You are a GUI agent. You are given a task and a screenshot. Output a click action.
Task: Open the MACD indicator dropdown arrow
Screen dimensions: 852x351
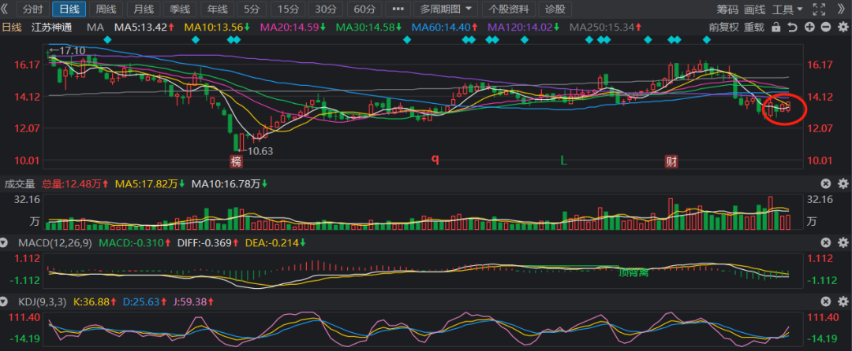7,242
